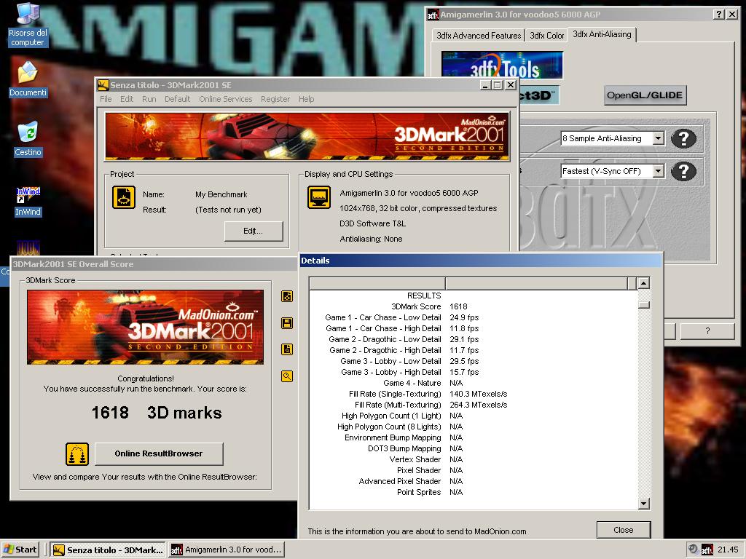Switch to Senza titolo - 3DMark taskbar item
Image resolution: width=746 pixels, height=559 pixels.
tap(108, 550)
